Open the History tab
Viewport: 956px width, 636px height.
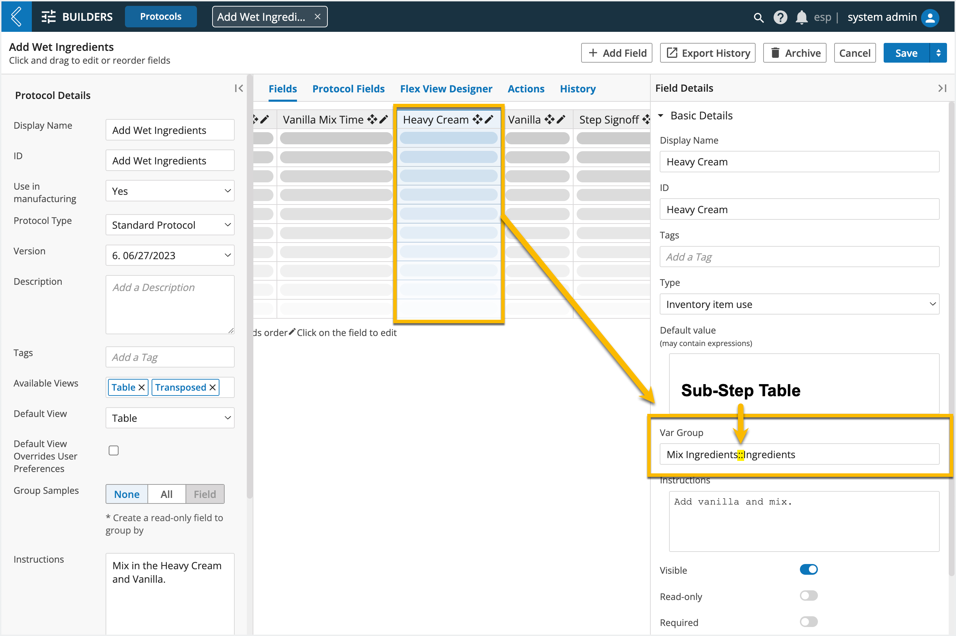(x=578, y=89)
